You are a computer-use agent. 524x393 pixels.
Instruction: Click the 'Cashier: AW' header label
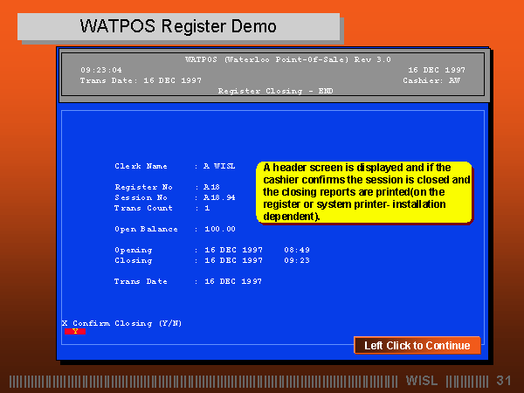tap(431, 79)
